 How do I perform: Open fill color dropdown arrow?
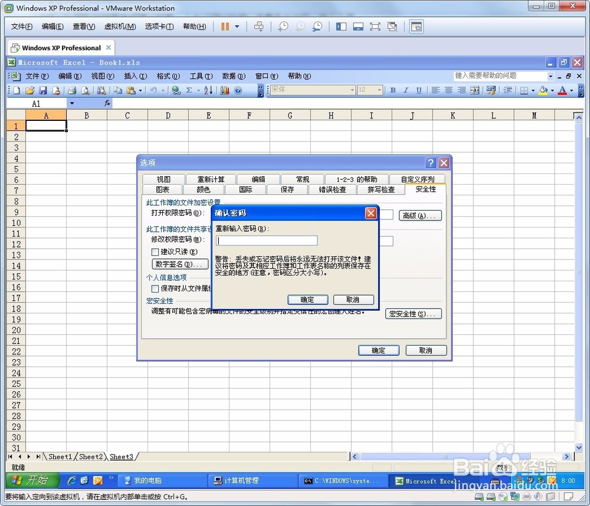pos(552,90)
